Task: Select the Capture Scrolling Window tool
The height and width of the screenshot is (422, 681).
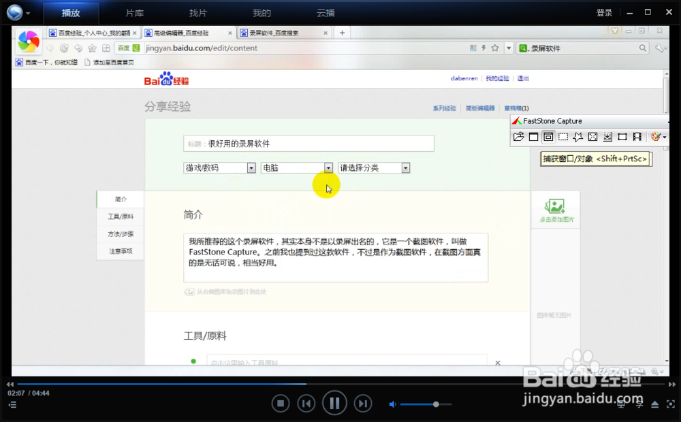Action: pyautogui.click(x=608, y=136)
